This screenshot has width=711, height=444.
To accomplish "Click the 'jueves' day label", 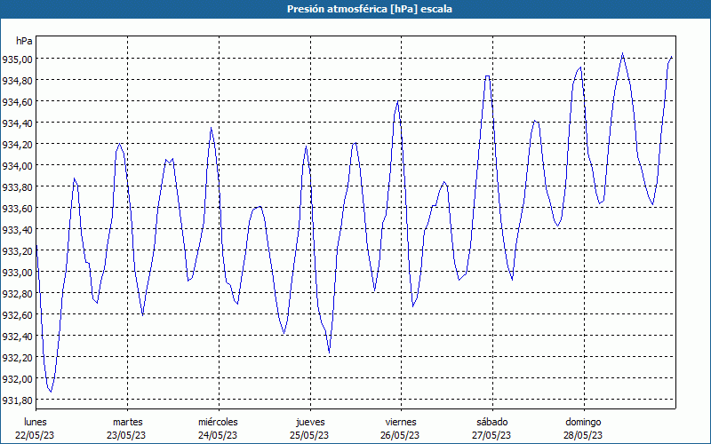I will click(310, 423).
